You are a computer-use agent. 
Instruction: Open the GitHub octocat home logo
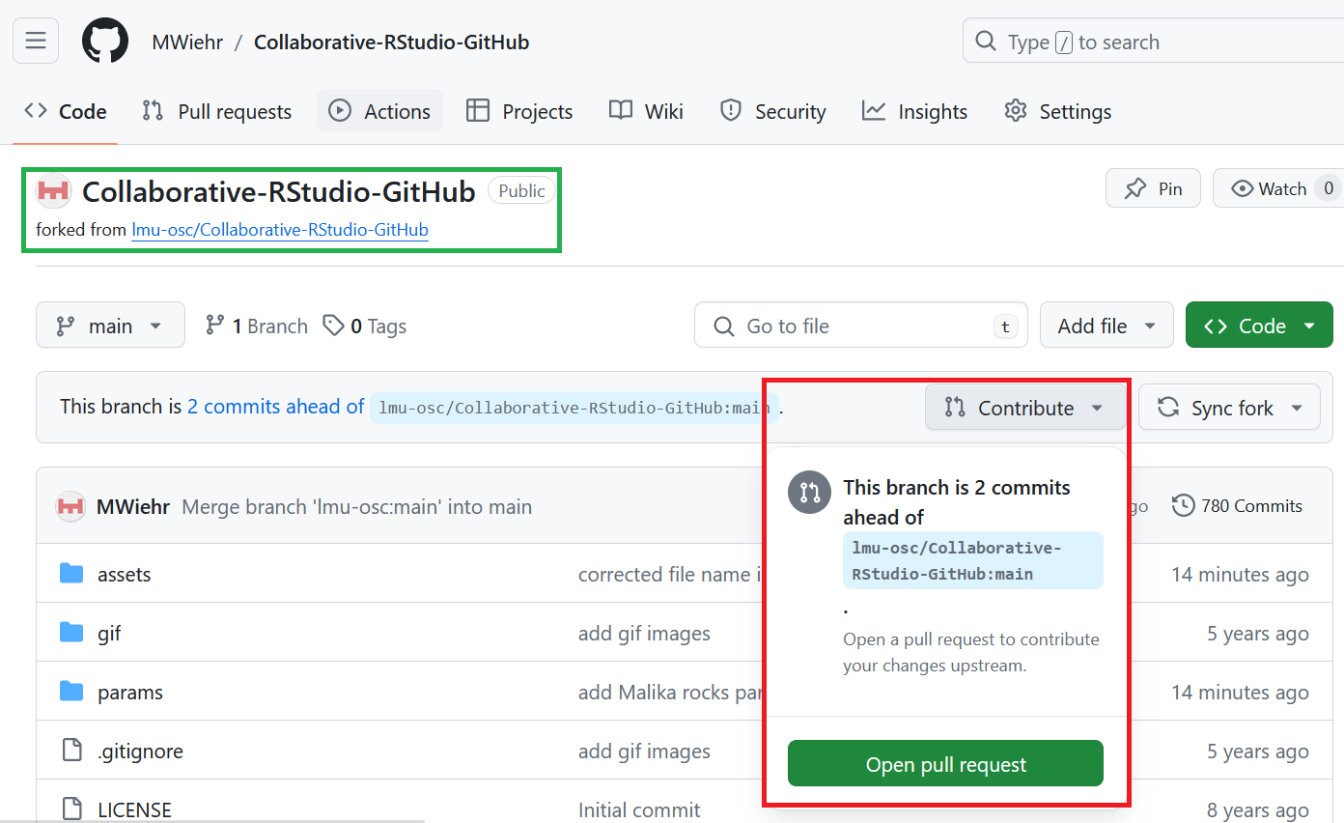point(104,41)
